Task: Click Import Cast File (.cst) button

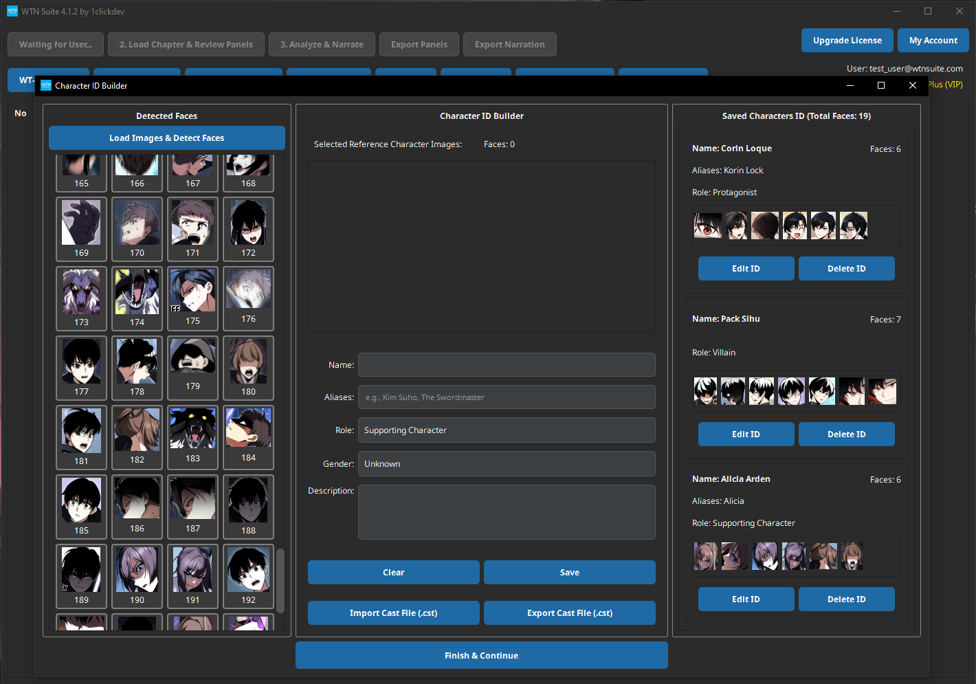Action: click(393, 613)
